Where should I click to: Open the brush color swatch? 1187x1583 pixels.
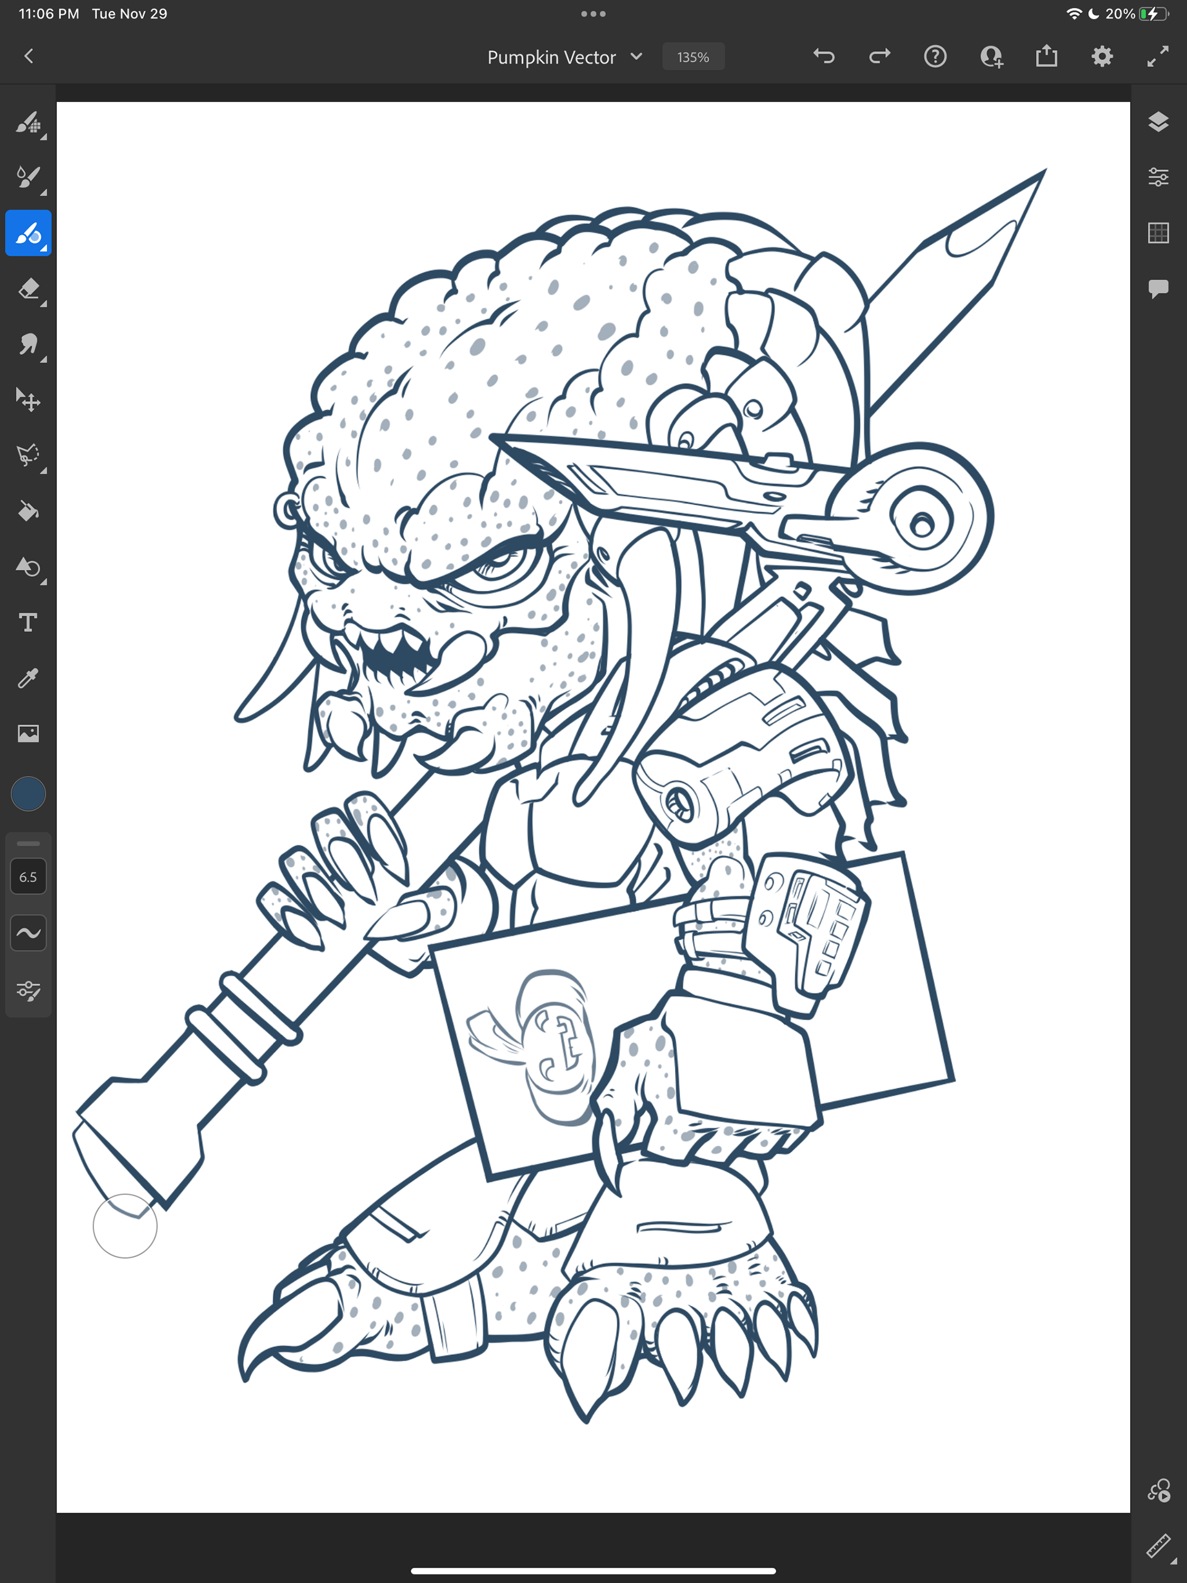click(x=28, y=794)
